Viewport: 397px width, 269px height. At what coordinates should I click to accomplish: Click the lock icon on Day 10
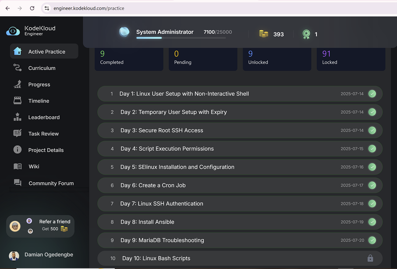coord(370,258)
